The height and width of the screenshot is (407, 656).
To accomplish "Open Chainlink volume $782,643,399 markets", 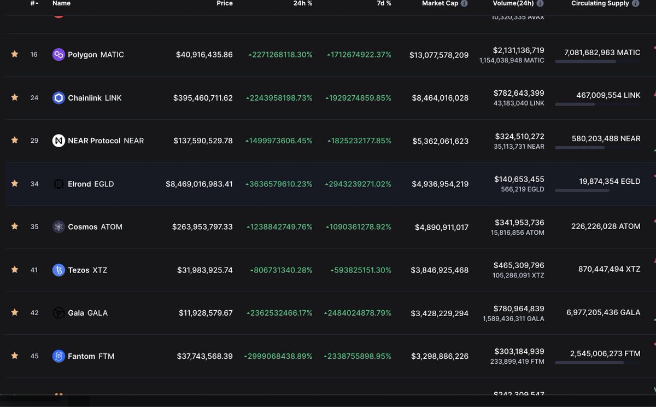I will point(519,93).
